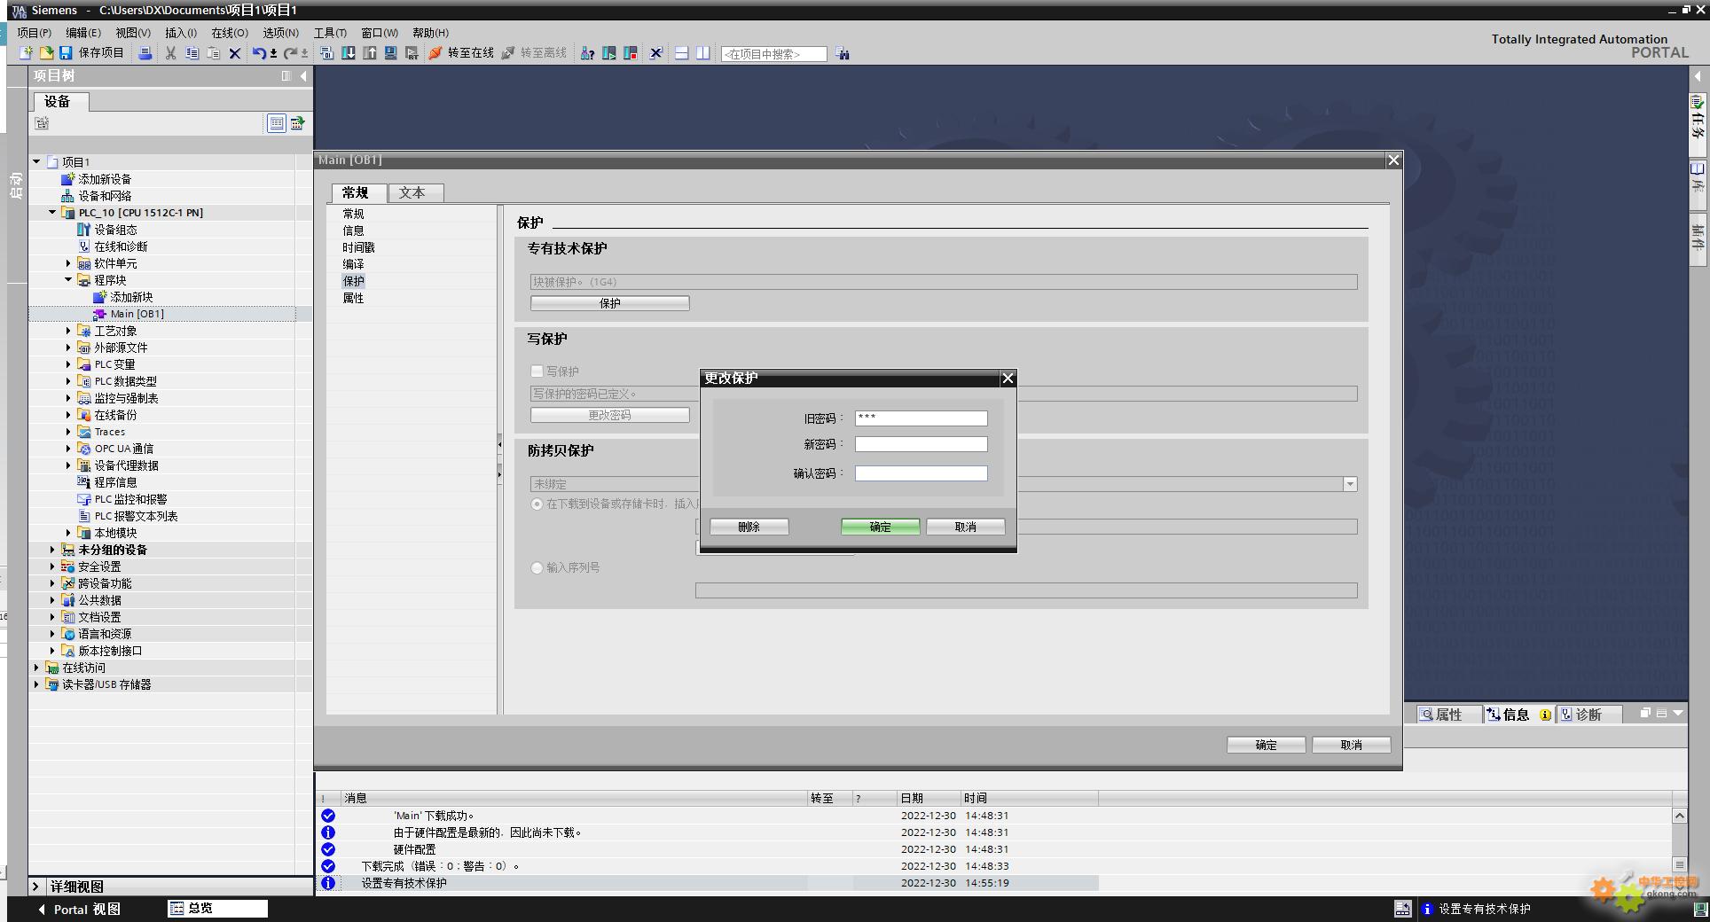1710x922 pixels.
Task: Open the 项目(P) menu
Action: tap(34, 33)
